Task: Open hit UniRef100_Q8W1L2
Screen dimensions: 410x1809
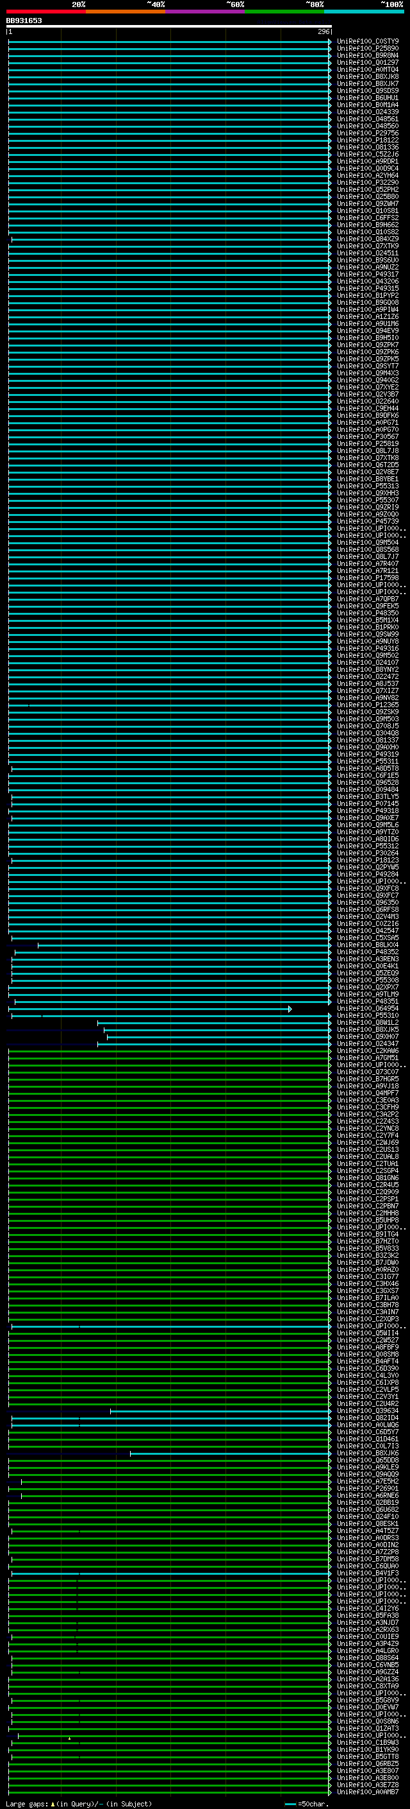Action: click(x=368, y=1022)
